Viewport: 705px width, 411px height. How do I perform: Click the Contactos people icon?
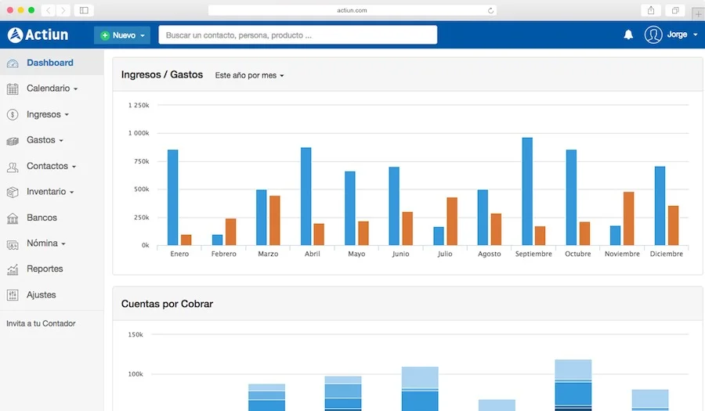13,167
